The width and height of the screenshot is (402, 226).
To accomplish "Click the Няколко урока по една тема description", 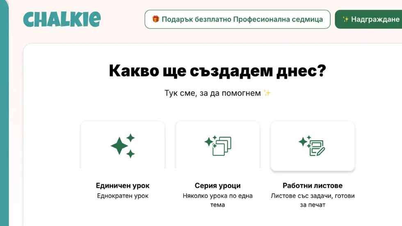I will [217, 200].
